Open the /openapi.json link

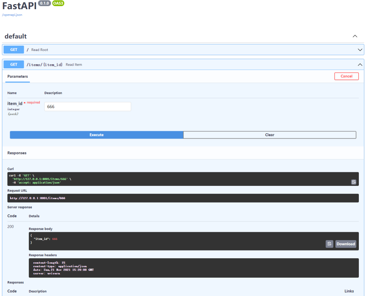12,15
